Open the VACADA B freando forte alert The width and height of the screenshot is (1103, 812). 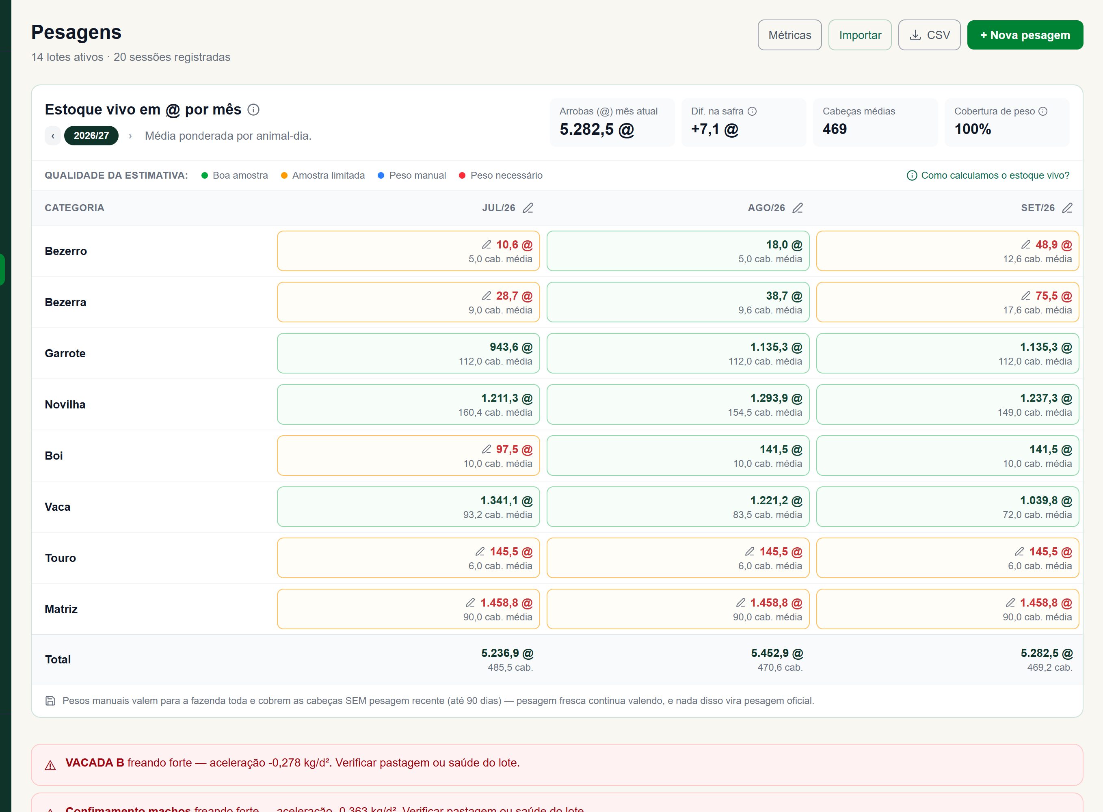coord(557,764)
